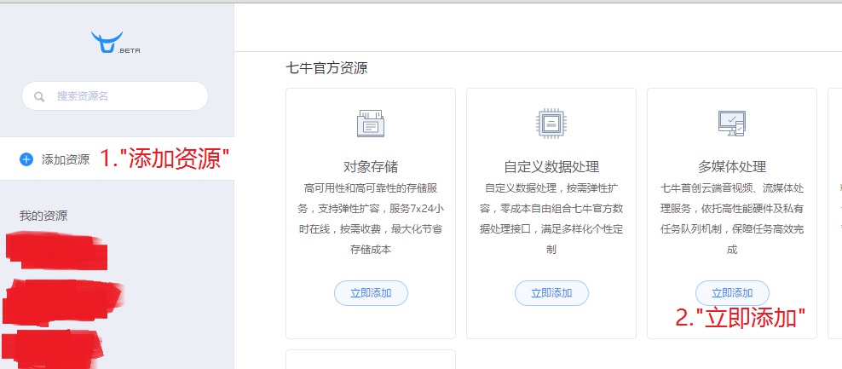Click 立即添加 under 对象存储

coord(371,293)
